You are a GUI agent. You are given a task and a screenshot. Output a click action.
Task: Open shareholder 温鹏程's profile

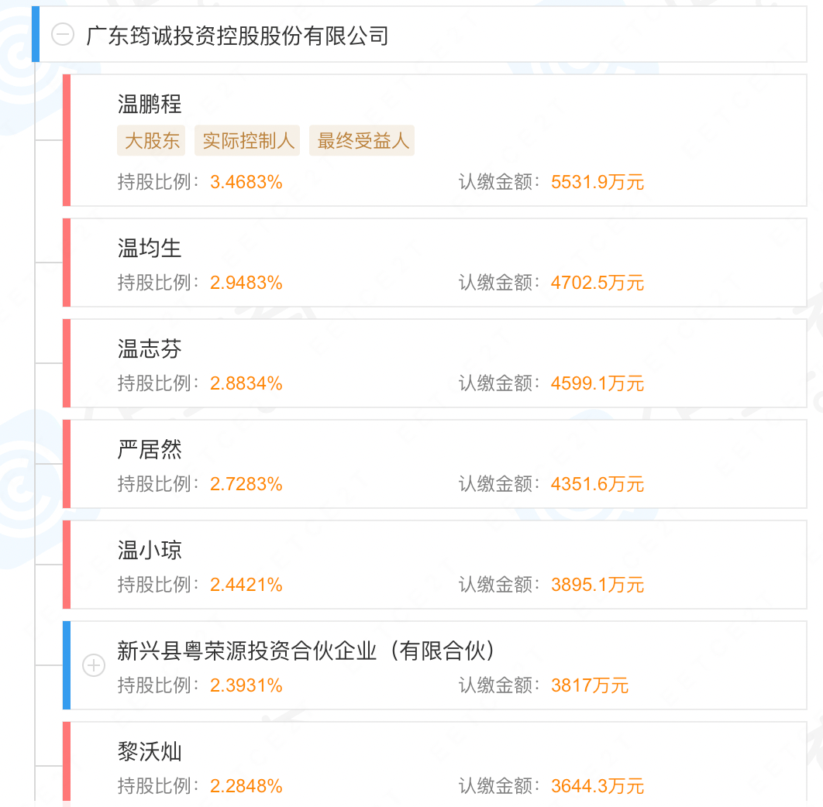coord(150,104)
